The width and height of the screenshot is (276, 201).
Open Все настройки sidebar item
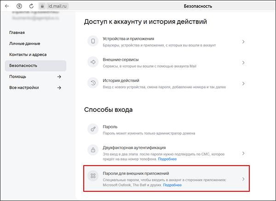24,87
